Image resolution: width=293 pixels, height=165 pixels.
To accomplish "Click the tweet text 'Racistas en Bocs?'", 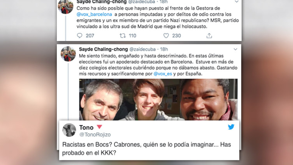I will 87,145.
